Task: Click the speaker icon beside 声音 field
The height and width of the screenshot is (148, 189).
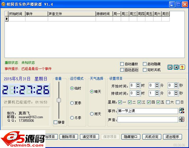Action: click(182, 119)
